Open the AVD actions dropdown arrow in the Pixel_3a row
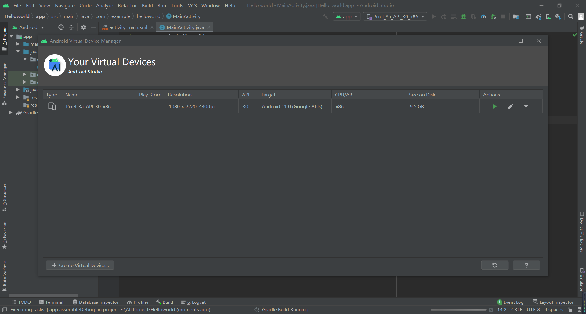 [x=526, y=106]
